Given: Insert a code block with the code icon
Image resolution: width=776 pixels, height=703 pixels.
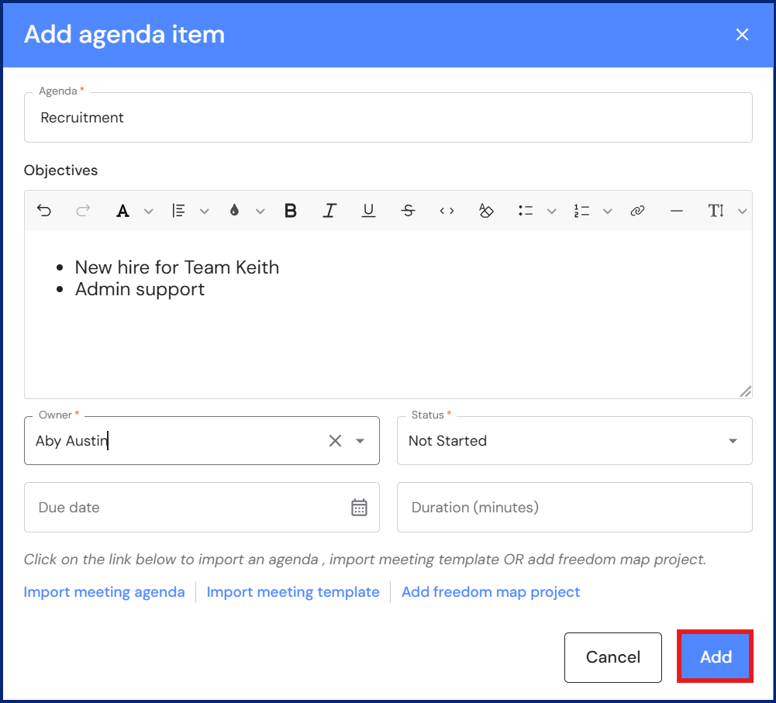Looking at the screenshot, I should (447, 211).
